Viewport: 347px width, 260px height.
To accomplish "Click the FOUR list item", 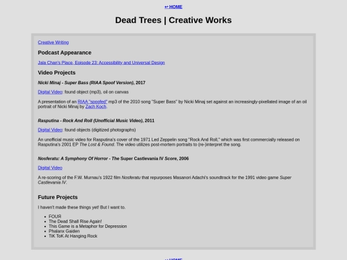I will (55, 216).
